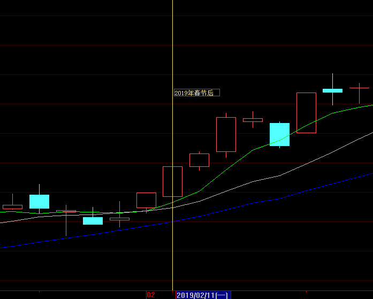Click the yellow vertical crosshair line
This screenshot has width=373, height=299.
(172, 53)
